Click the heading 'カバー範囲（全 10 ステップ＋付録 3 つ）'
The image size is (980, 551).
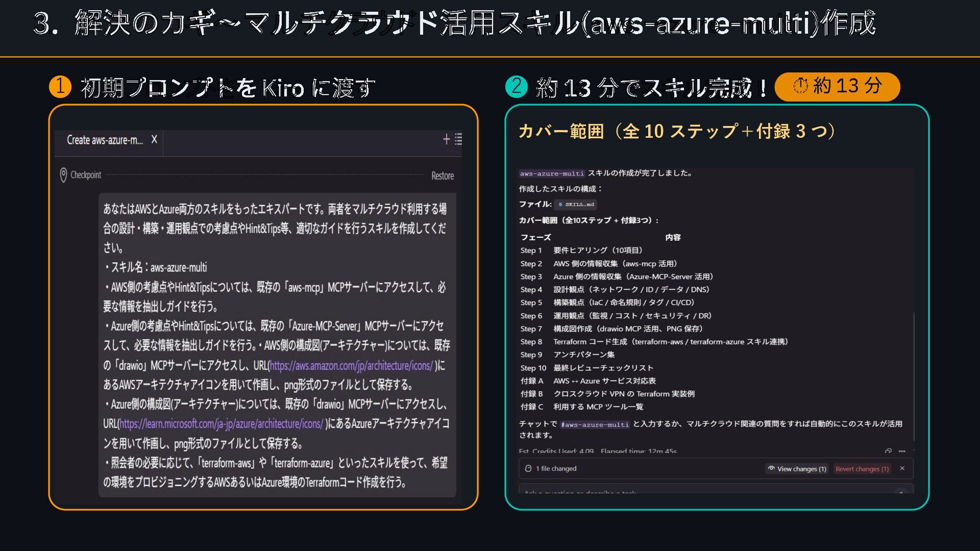(x=677, y=131)
